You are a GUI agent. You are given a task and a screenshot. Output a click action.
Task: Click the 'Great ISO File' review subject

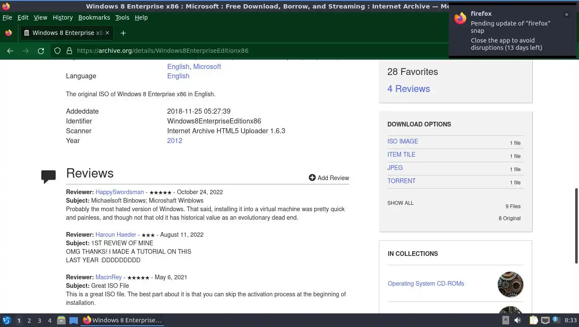[110, 286]
